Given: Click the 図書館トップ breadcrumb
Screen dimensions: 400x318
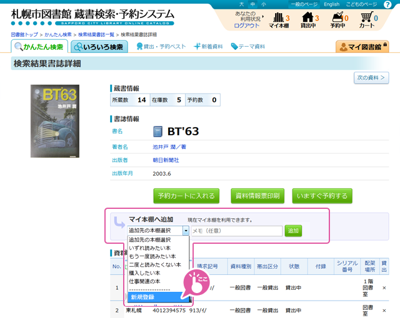Looking at the screenshot, I should pyautogui.click(x=24, y=34).
